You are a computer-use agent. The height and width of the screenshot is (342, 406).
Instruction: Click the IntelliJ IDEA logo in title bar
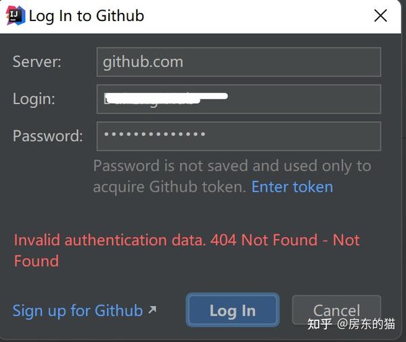[16, 16]
